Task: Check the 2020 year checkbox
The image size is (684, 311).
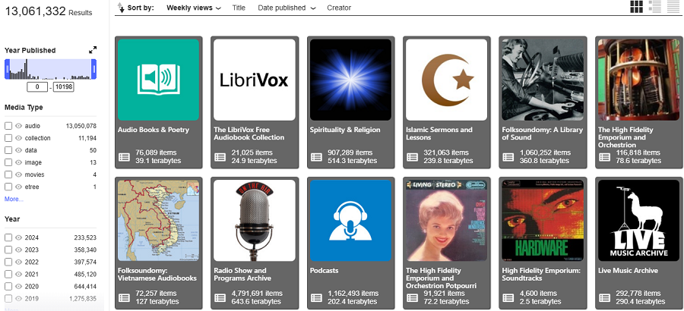Action: click(x=8, y=286)
